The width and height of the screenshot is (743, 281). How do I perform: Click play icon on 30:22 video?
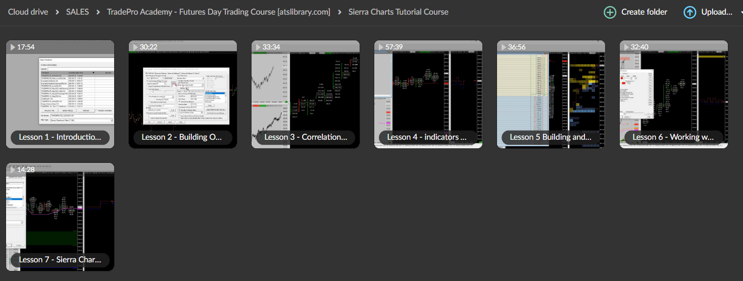[x=135, y=47]
